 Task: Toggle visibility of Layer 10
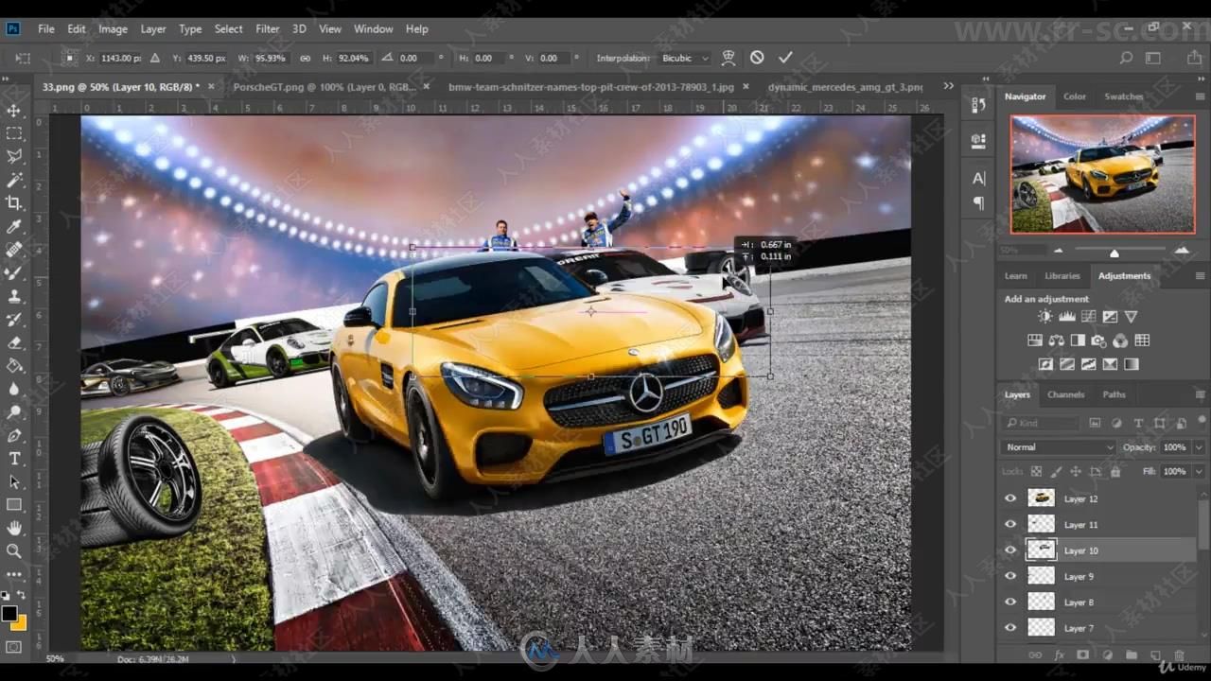coord(1010,550)
